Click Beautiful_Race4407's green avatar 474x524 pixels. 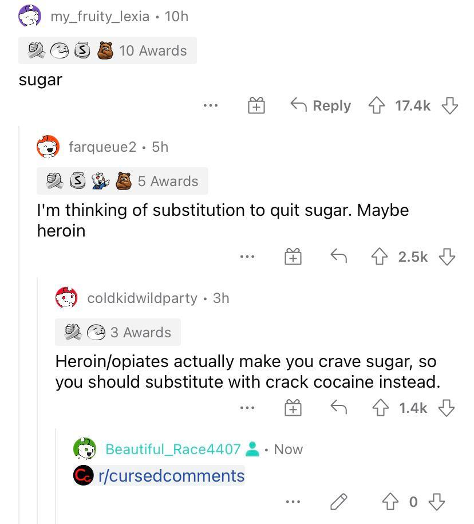(x=85, y=449)
